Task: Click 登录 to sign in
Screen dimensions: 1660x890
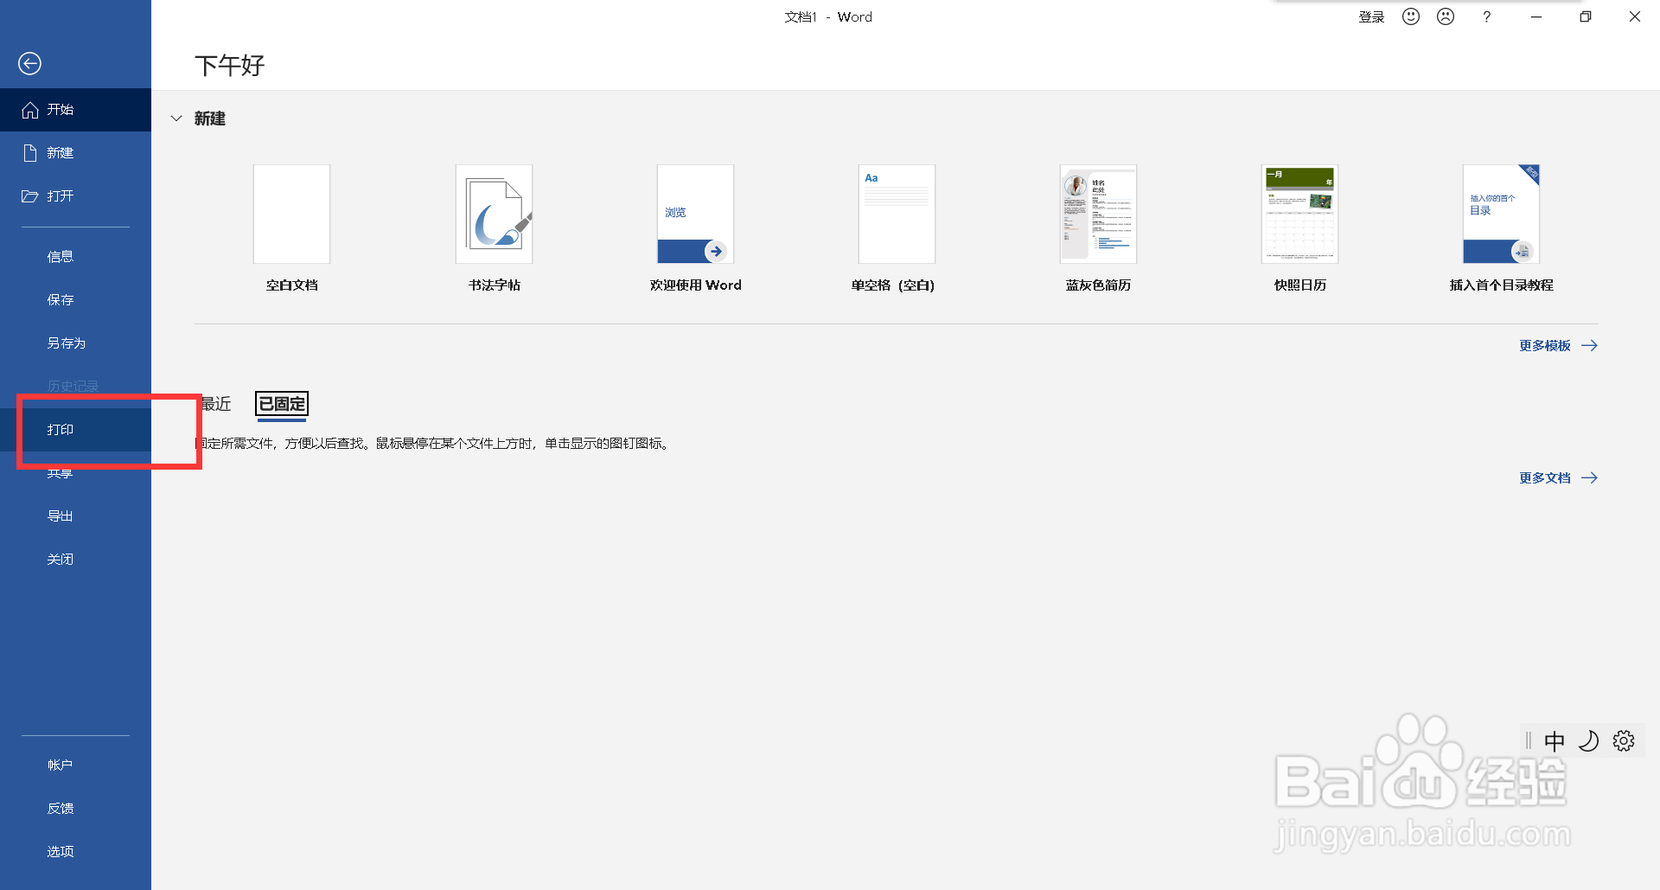Action: (1371, 17)
